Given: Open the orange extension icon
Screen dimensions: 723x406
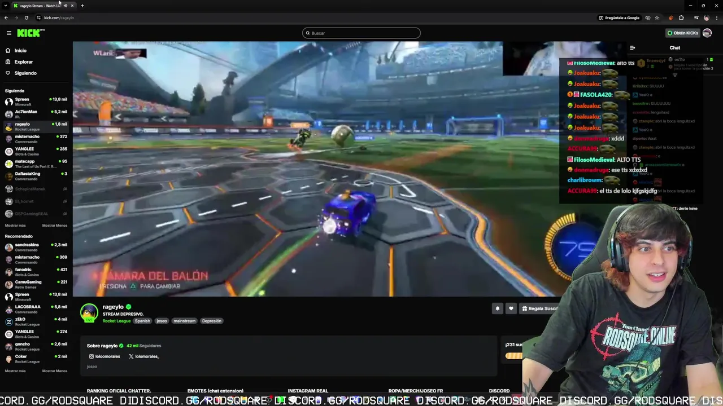Looking at the screenshot, I should [x=670, y=18].
